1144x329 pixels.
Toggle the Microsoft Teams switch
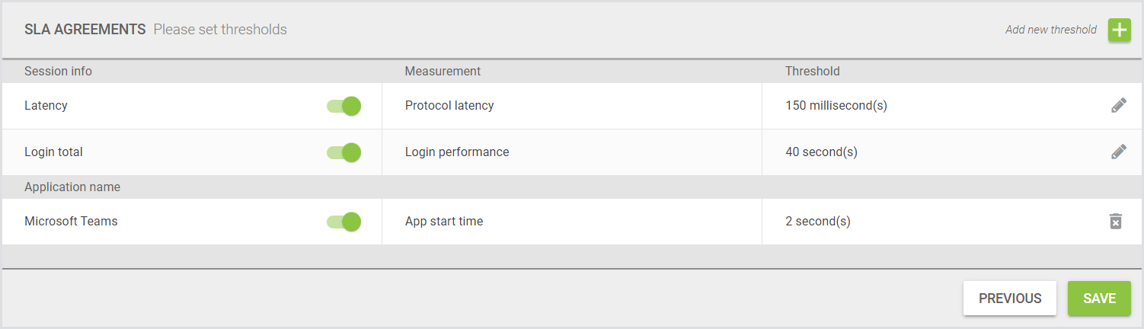coord(344,222)
